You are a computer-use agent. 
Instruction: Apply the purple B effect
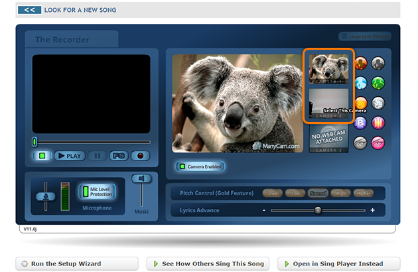tap(361, 123)
